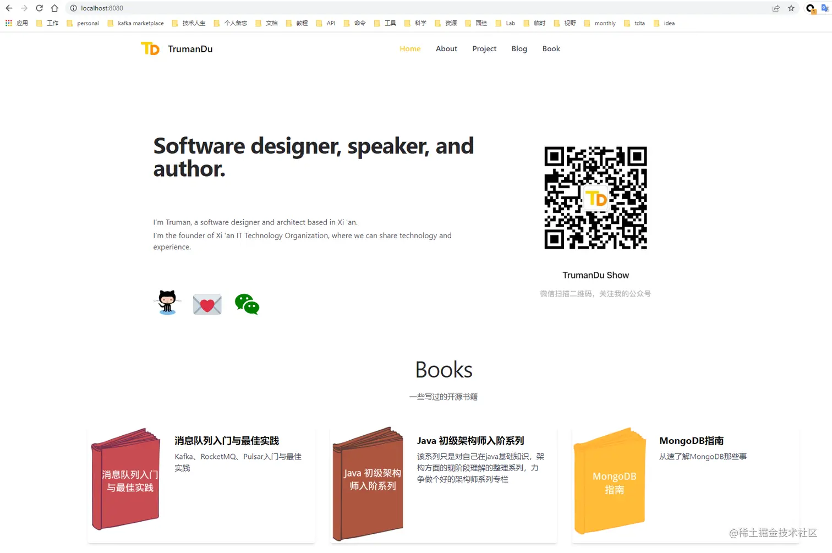Click the heart envelope email icon
Image resolution: width=832 pixels, height=553 pixels.
coord(207,304)
